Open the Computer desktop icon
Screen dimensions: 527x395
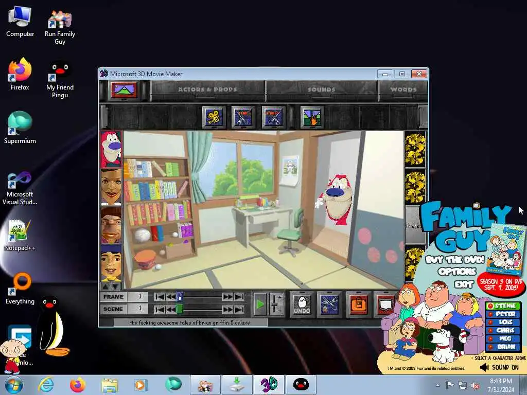(x=20, y=22)
